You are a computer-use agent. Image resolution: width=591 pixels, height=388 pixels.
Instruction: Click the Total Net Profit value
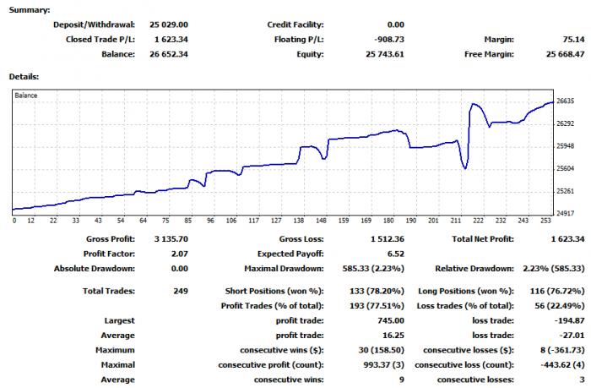567,239
